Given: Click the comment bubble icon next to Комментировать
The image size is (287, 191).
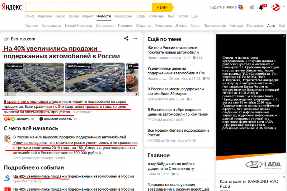Looking at the screenshot, I should (x=41, y=119).
